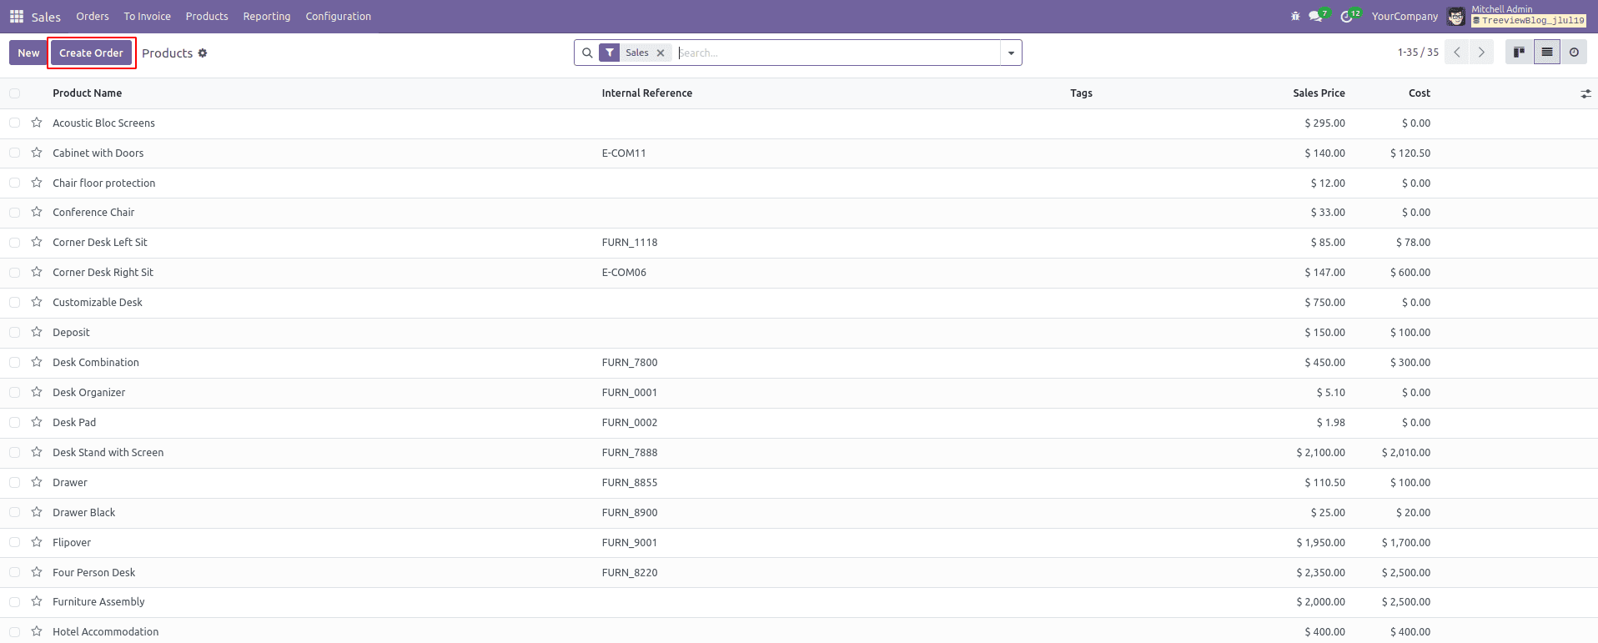
Task: Click the Products gear actions icon
Action: pyautogui.click(x=203, y=53)
